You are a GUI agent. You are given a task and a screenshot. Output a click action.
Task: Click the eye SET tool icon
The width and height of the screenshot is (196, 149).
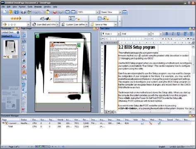tap(24, 84)
